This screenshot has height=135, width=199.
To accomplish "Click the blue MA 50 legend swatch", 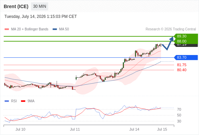I will 55,29.
